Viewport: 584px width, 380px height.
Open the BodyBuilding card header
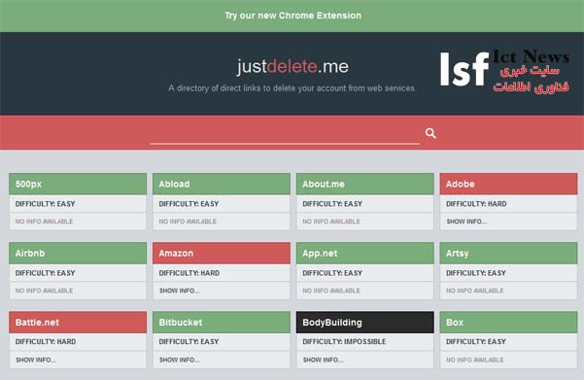click(x=365, y=323)
